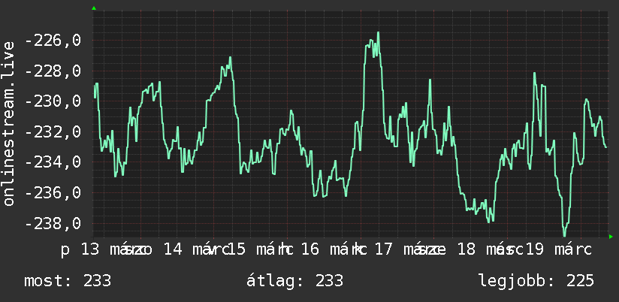Click the -228,0 y-axis label
The width and height of the screenshot is (619, 302).
pyautogui.click(x=53, y=71)
